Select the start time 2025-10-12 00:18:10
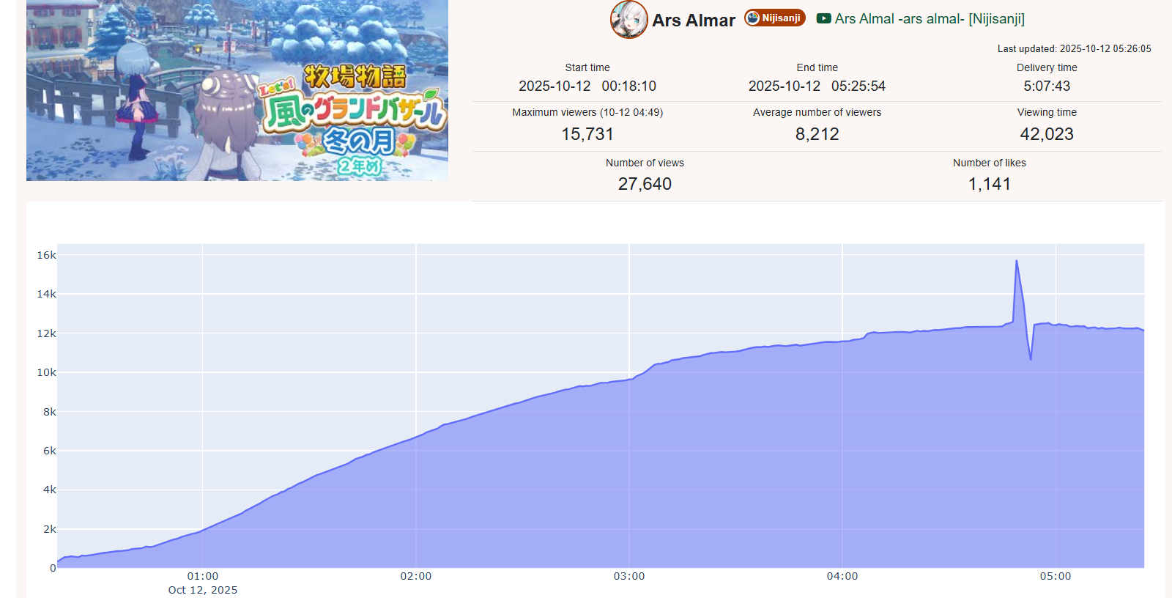1172x598 pixels. [x=587, y=86]
